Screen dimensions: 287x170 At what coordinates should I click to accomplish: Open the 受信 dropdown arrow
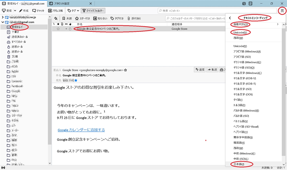[15, 11]
